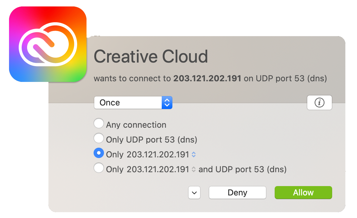Screen dimensions: 357x218
Task: Open the Once duration dropdown
Action: point(133,103)
